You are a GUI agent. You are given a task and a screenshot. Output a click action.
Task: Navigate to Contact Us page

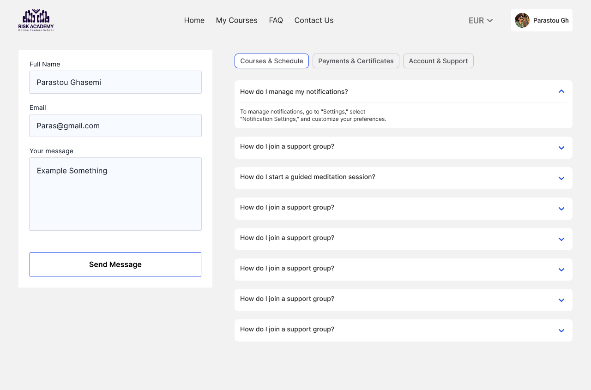pos(314,20)
